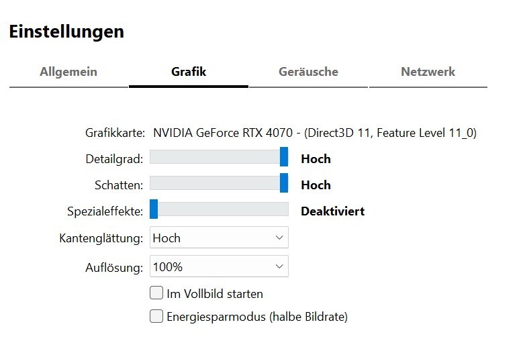Open the Kantenglättung dropdown
Screen dimensions: 527x353
219,238
